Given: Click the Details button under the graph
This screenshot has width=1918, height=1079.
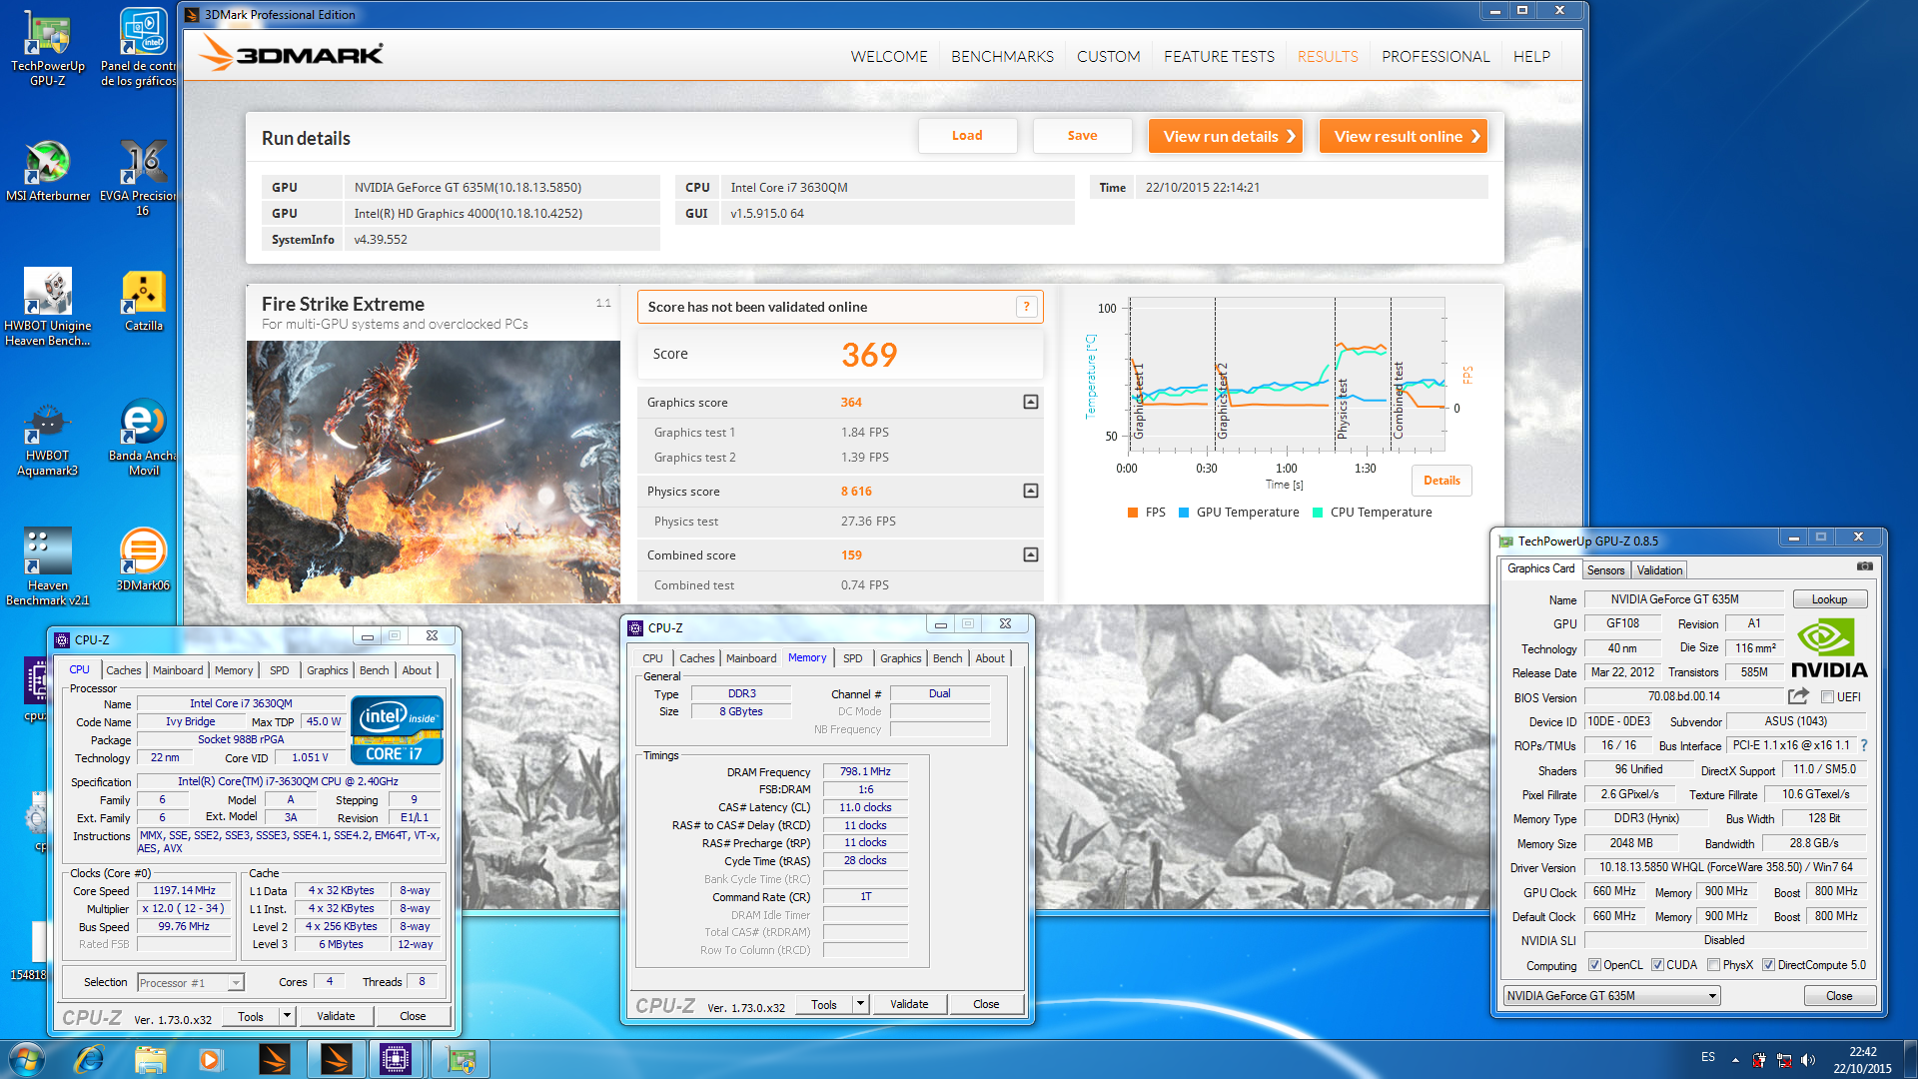Looking at the screenshot, I should (1441, 481).
